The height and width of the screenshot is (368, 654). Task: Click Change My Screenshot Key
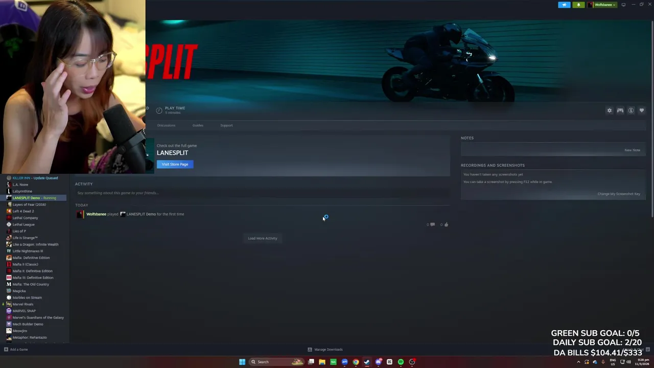pos(619,194)
